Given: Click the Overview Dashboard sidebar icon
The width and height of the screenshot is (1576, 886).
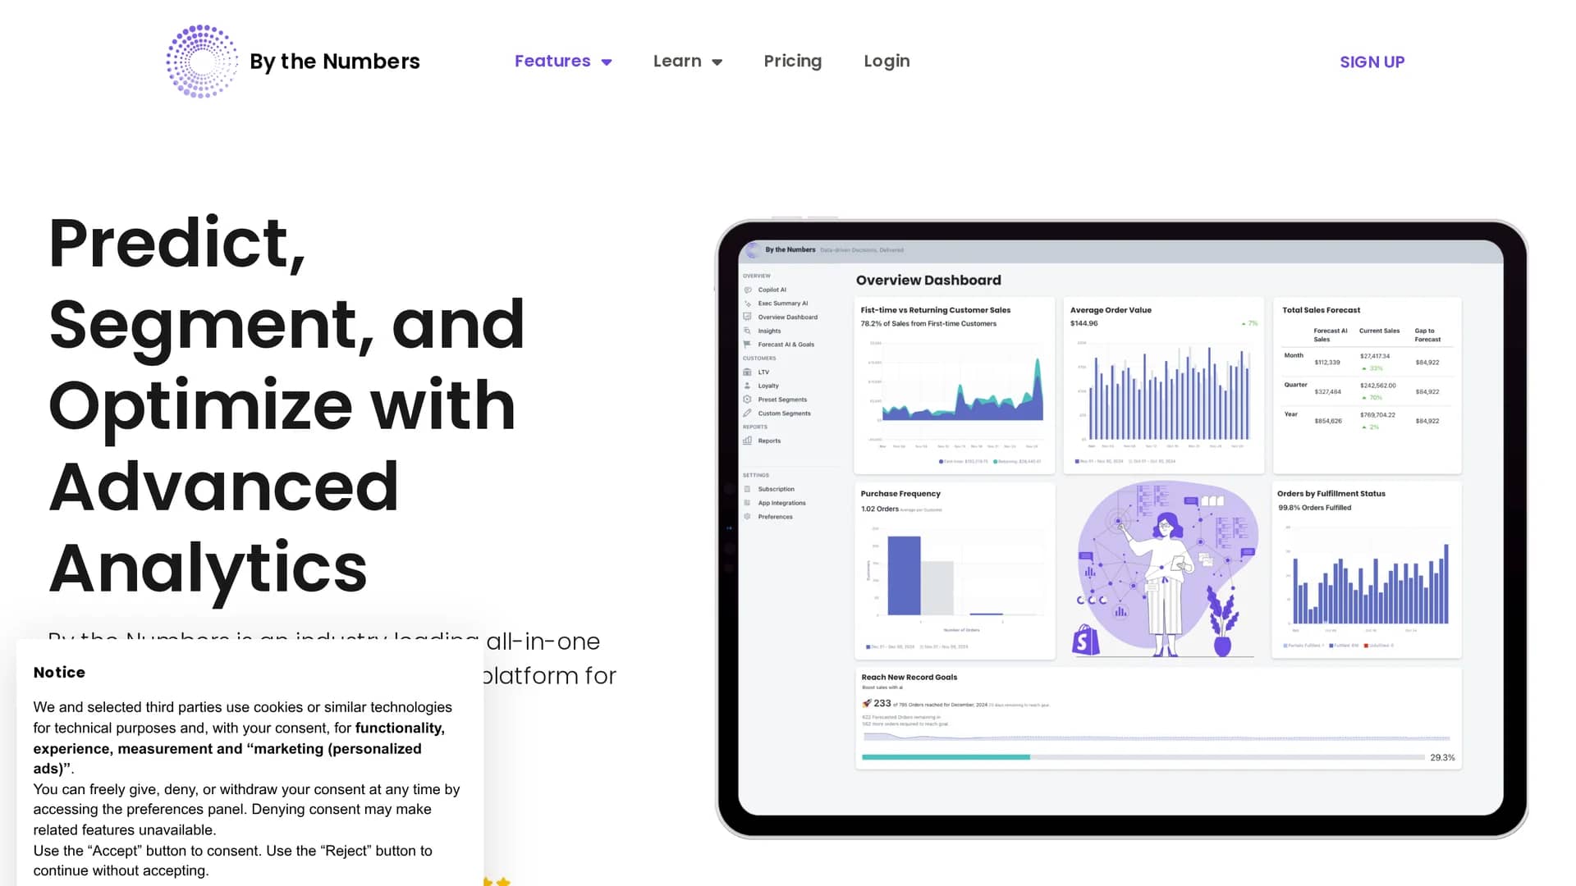Looking at the screenshot, I should (x=748, y=317).
